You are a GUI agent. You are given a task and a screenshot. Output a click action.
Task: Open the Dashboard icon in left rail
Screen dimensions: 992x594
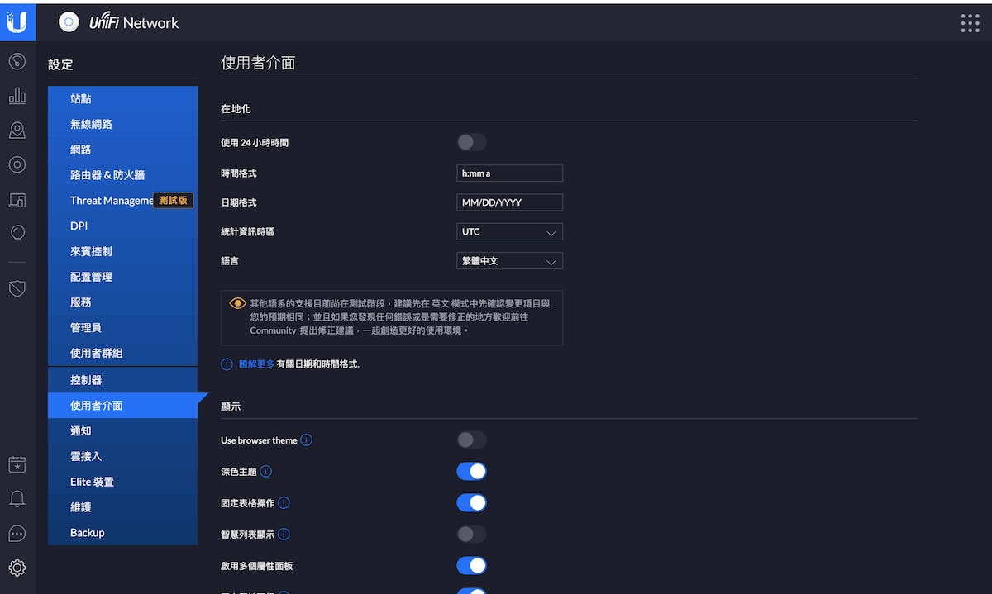pos(17,62)
